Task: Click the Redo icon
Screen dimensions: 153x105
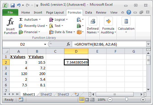Action: coord(28,5)
